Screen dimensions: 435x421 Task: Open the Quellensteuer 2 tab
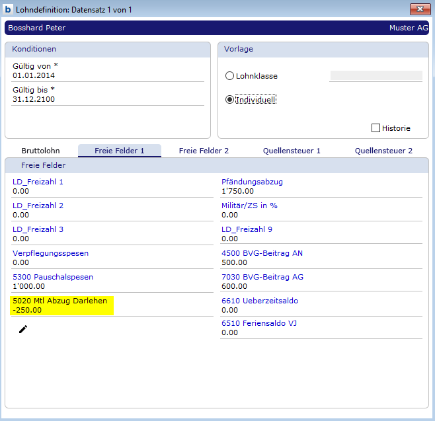tap(383, 151)
